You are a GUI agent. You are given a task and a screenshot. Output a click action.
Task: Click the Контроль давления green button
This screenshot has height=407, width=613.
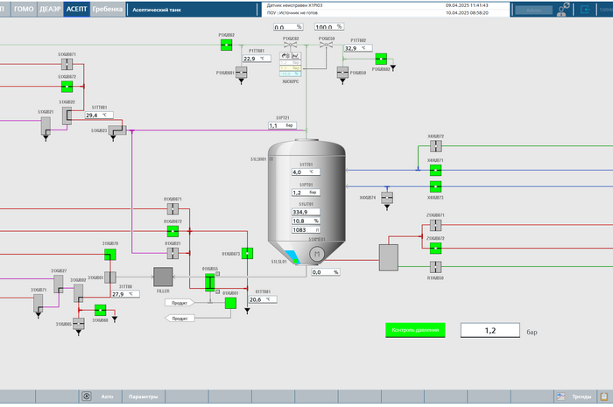tap(416, 330)
